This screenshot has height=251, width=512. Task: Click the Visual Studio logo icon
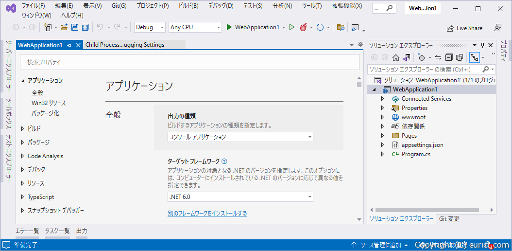click(11, 8)
